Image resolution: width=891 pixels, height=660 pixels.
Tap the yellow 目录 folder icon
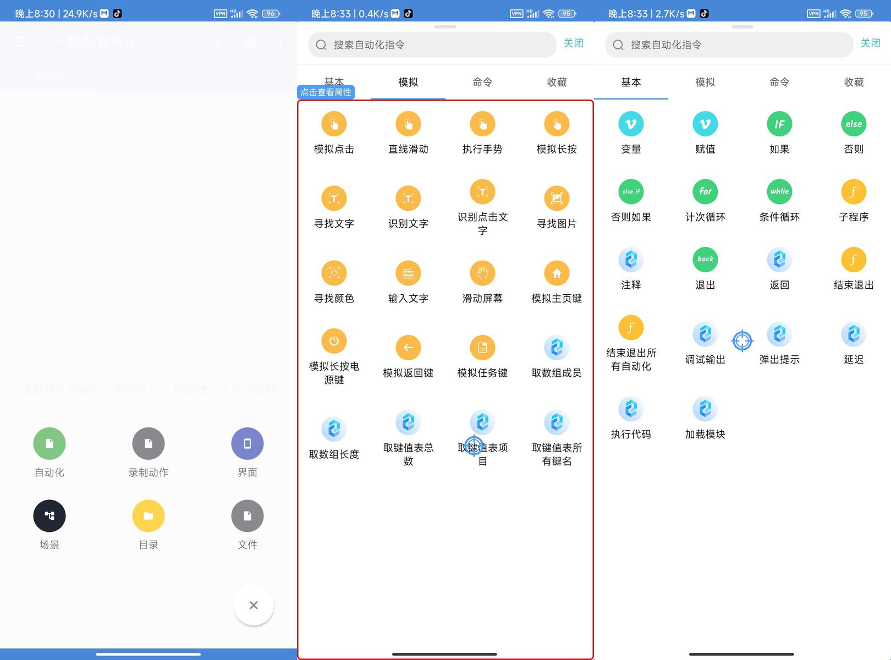(x=148, y=516)
